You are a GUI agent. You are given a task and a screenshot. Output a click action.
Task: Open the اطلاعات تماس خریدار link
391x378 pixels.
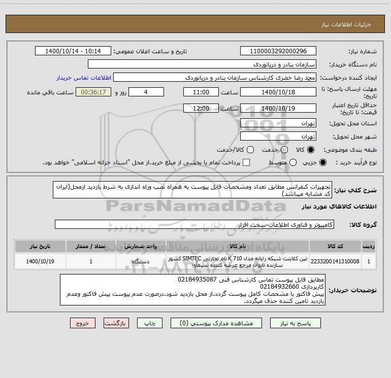click(84, 78)
